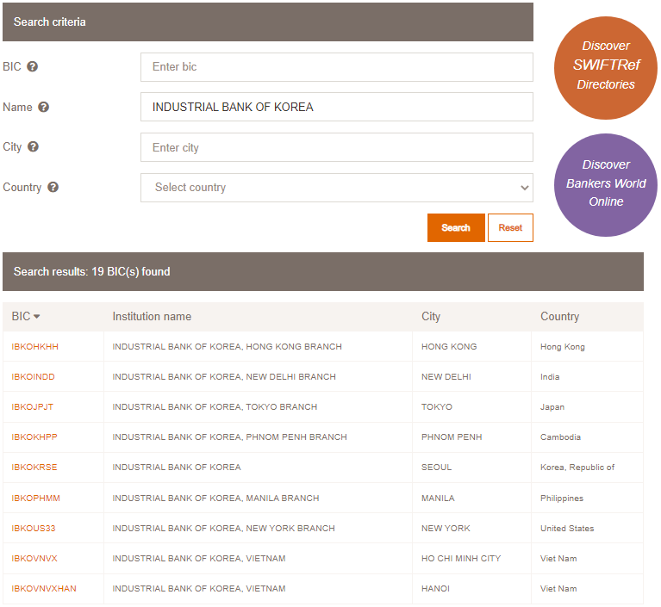The image size is (661, 607).
Task: Open BIC link IBKOINDD
Action: pos(33,376)
